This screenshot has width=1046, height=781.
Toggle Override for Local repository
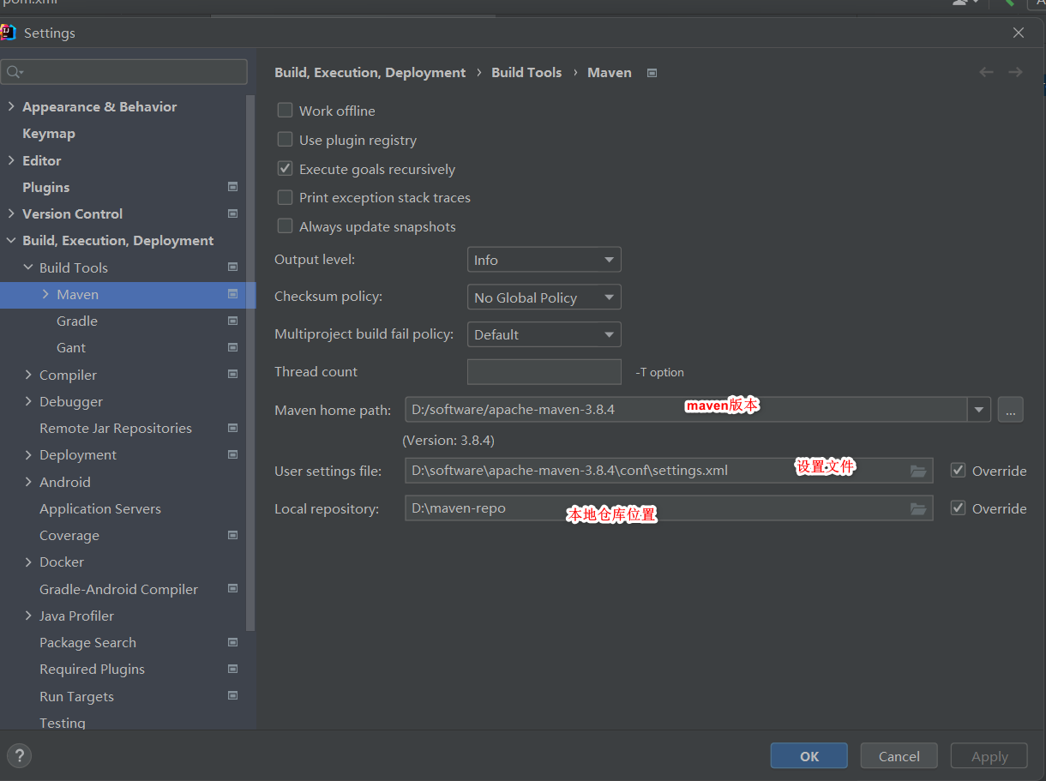pos(959,508)
